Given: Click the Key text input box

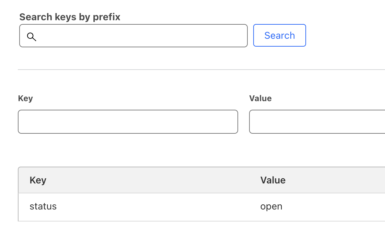Looking at the screenshot, I should pos(128,122).
